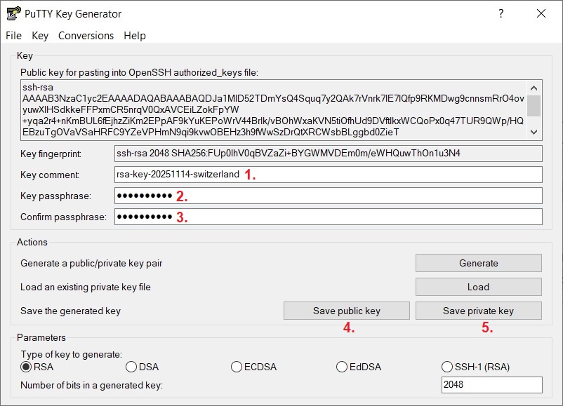Open the Key menu
Image resolution: width=563 pixels, height=406 pixels.
tap(40, 36)
